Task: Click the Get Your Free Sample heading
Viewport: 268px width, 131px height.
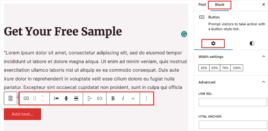Action: tap(63, 31)
